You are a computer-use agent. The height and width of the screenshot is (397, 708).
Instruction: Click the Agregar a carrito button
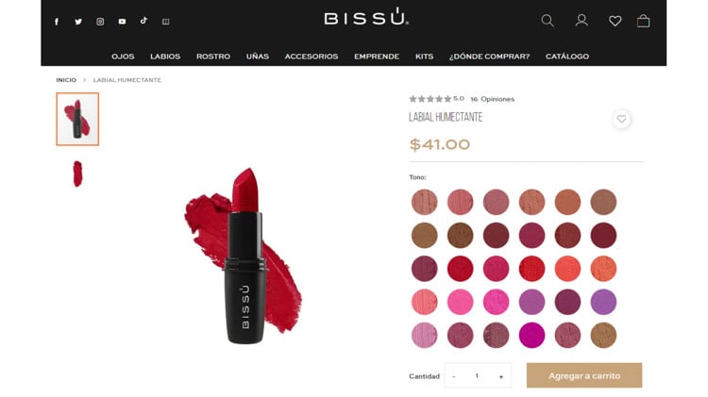tap(584, 375)
